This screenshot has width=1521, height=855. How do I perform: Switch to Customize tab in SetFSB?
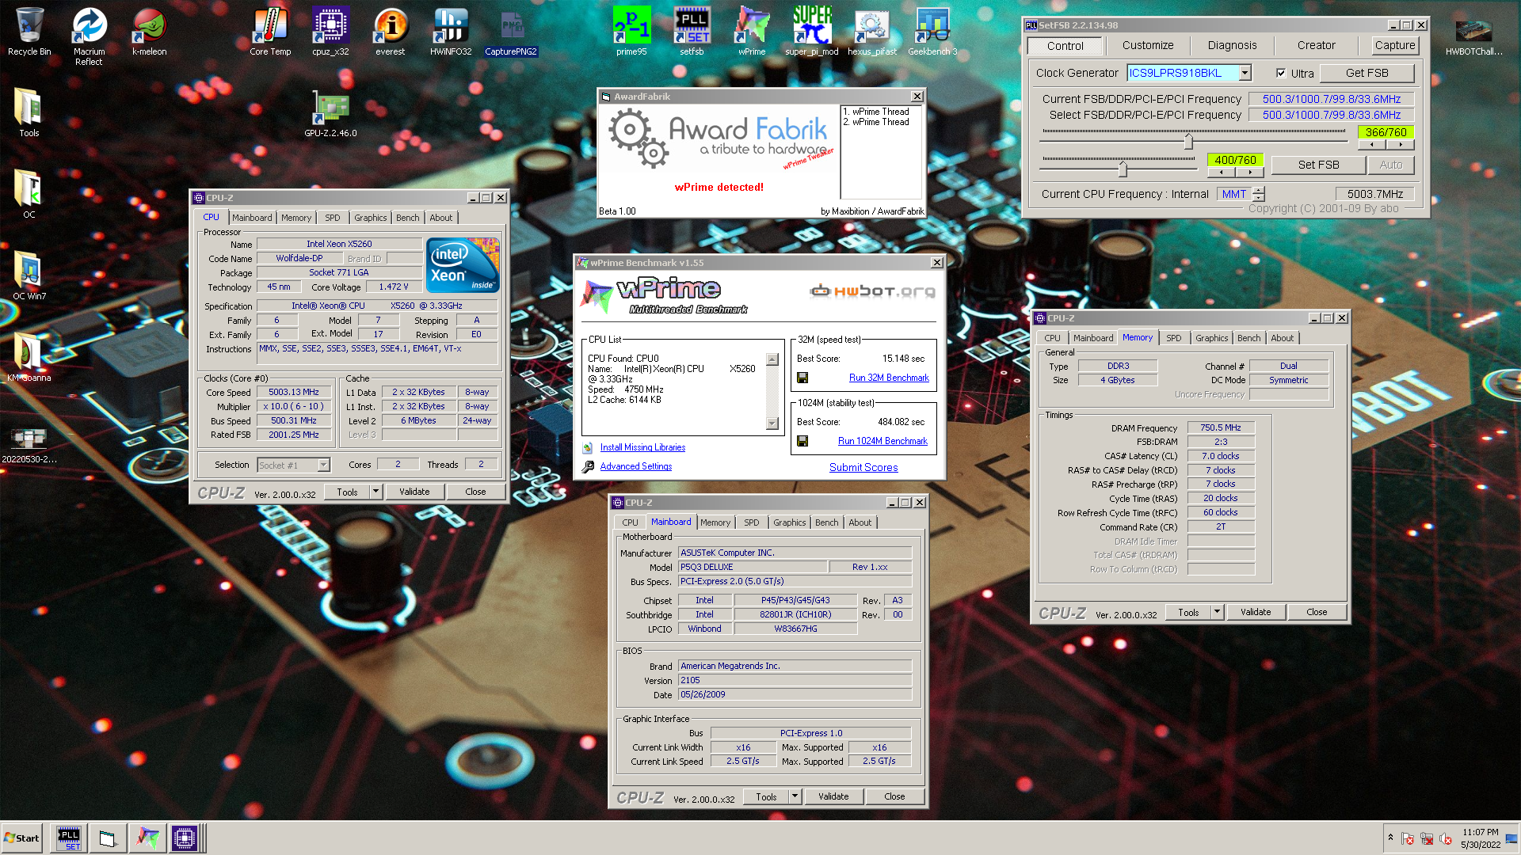click(1148, 46)
